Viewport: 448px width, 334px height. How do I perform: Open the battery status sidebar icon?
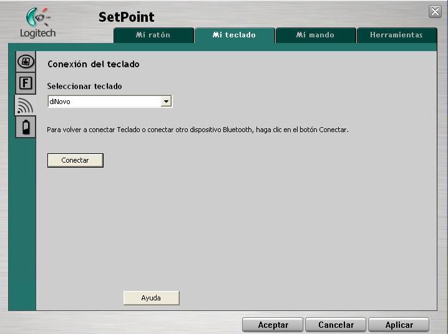(25, 126)
